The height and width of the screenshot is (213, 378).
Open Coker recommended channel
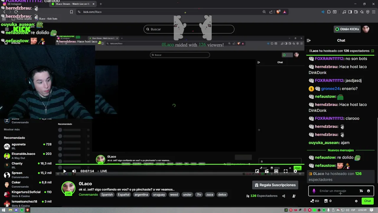(x=27, y=184)
